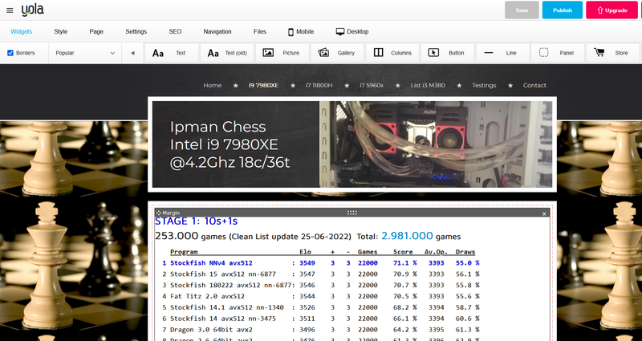Click the Dragon 3.0 64bit avx2 row
642x341 pixels.
click(x=320, y=329)
